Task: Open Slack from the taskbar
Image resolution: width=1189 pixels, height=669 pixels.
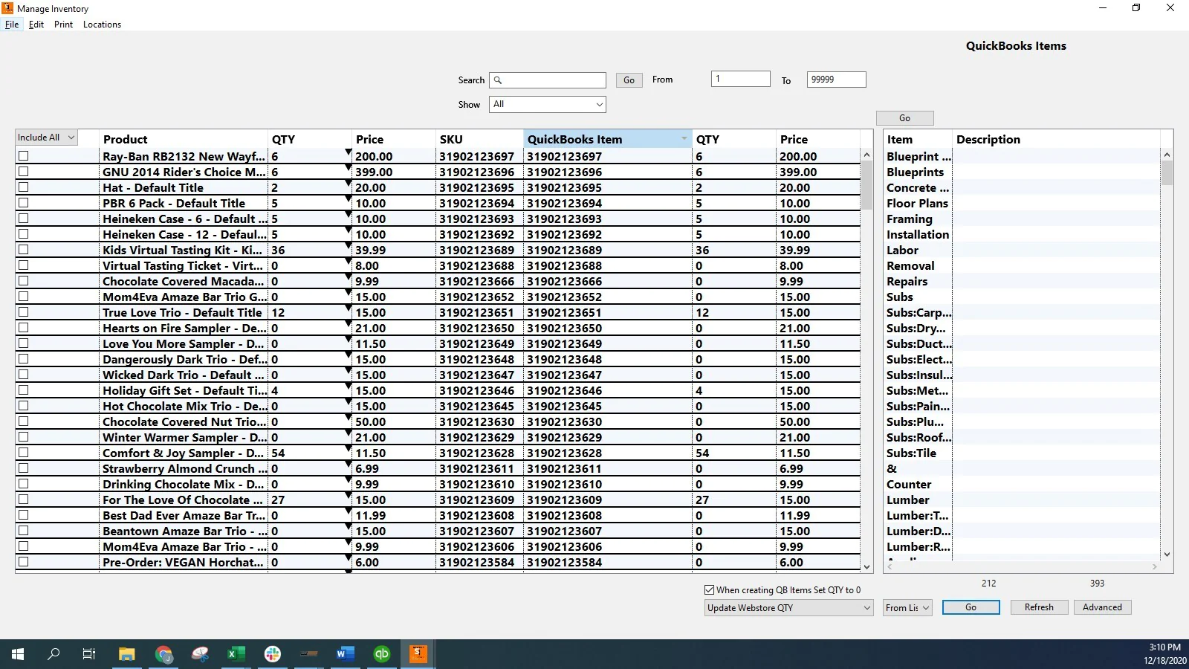Action: tap(273, 654)
